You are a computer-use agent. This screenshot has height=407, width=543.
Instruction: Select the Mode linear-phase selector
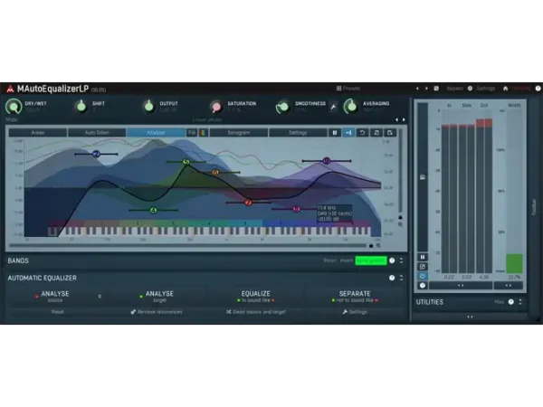207,119
